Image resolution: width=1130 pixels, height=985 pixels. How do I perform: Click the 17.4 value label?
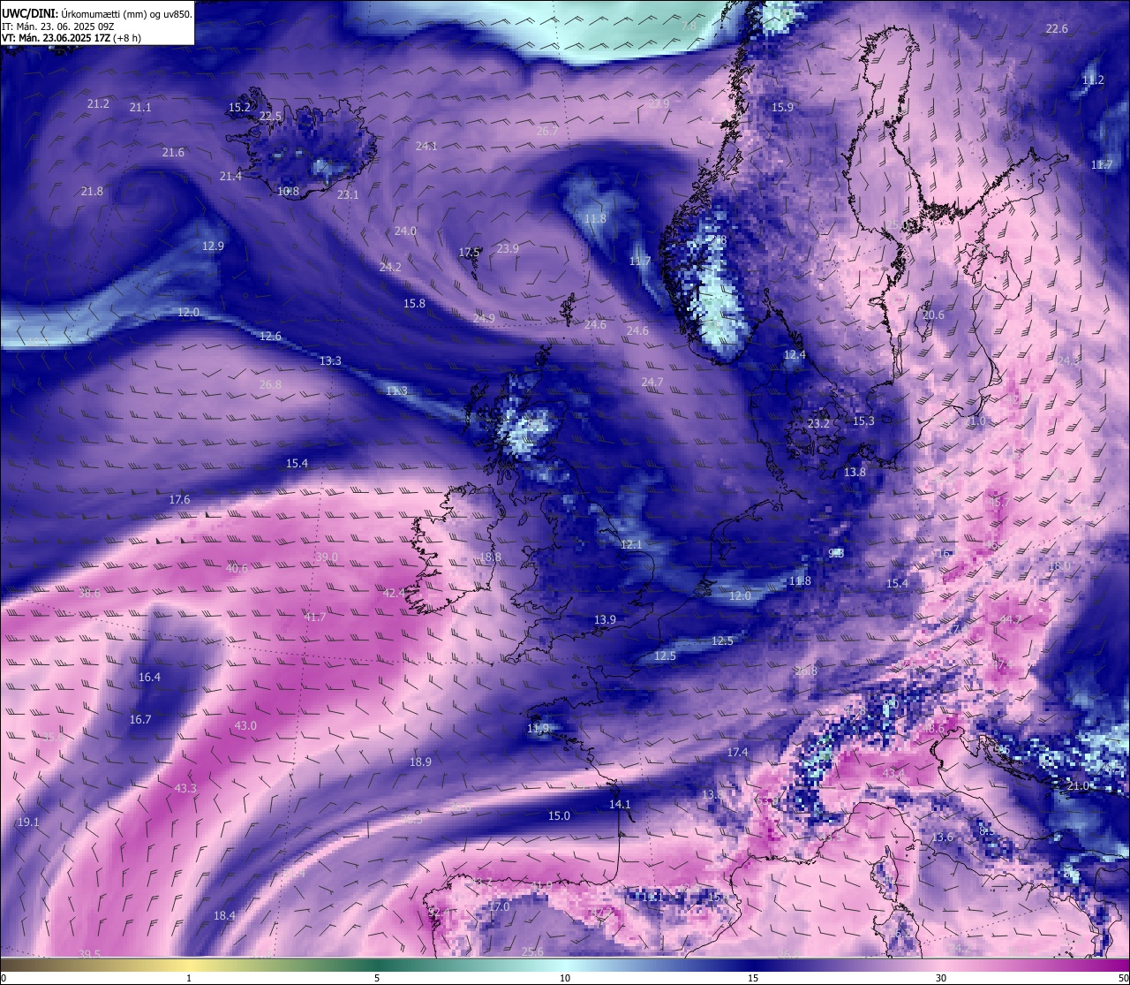pyautogui.click(x=737, y=753)
